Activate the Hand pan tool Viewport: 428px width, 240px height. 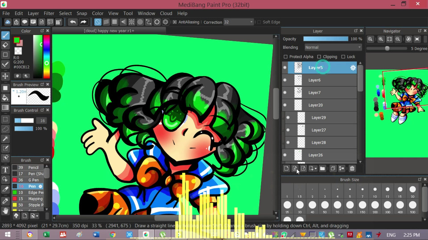coord(6,211)
